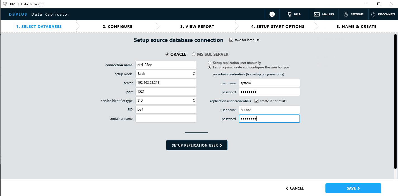Click replication user name field
The width and height of the screenshot is (398, 196).
[x=269, y=110]
